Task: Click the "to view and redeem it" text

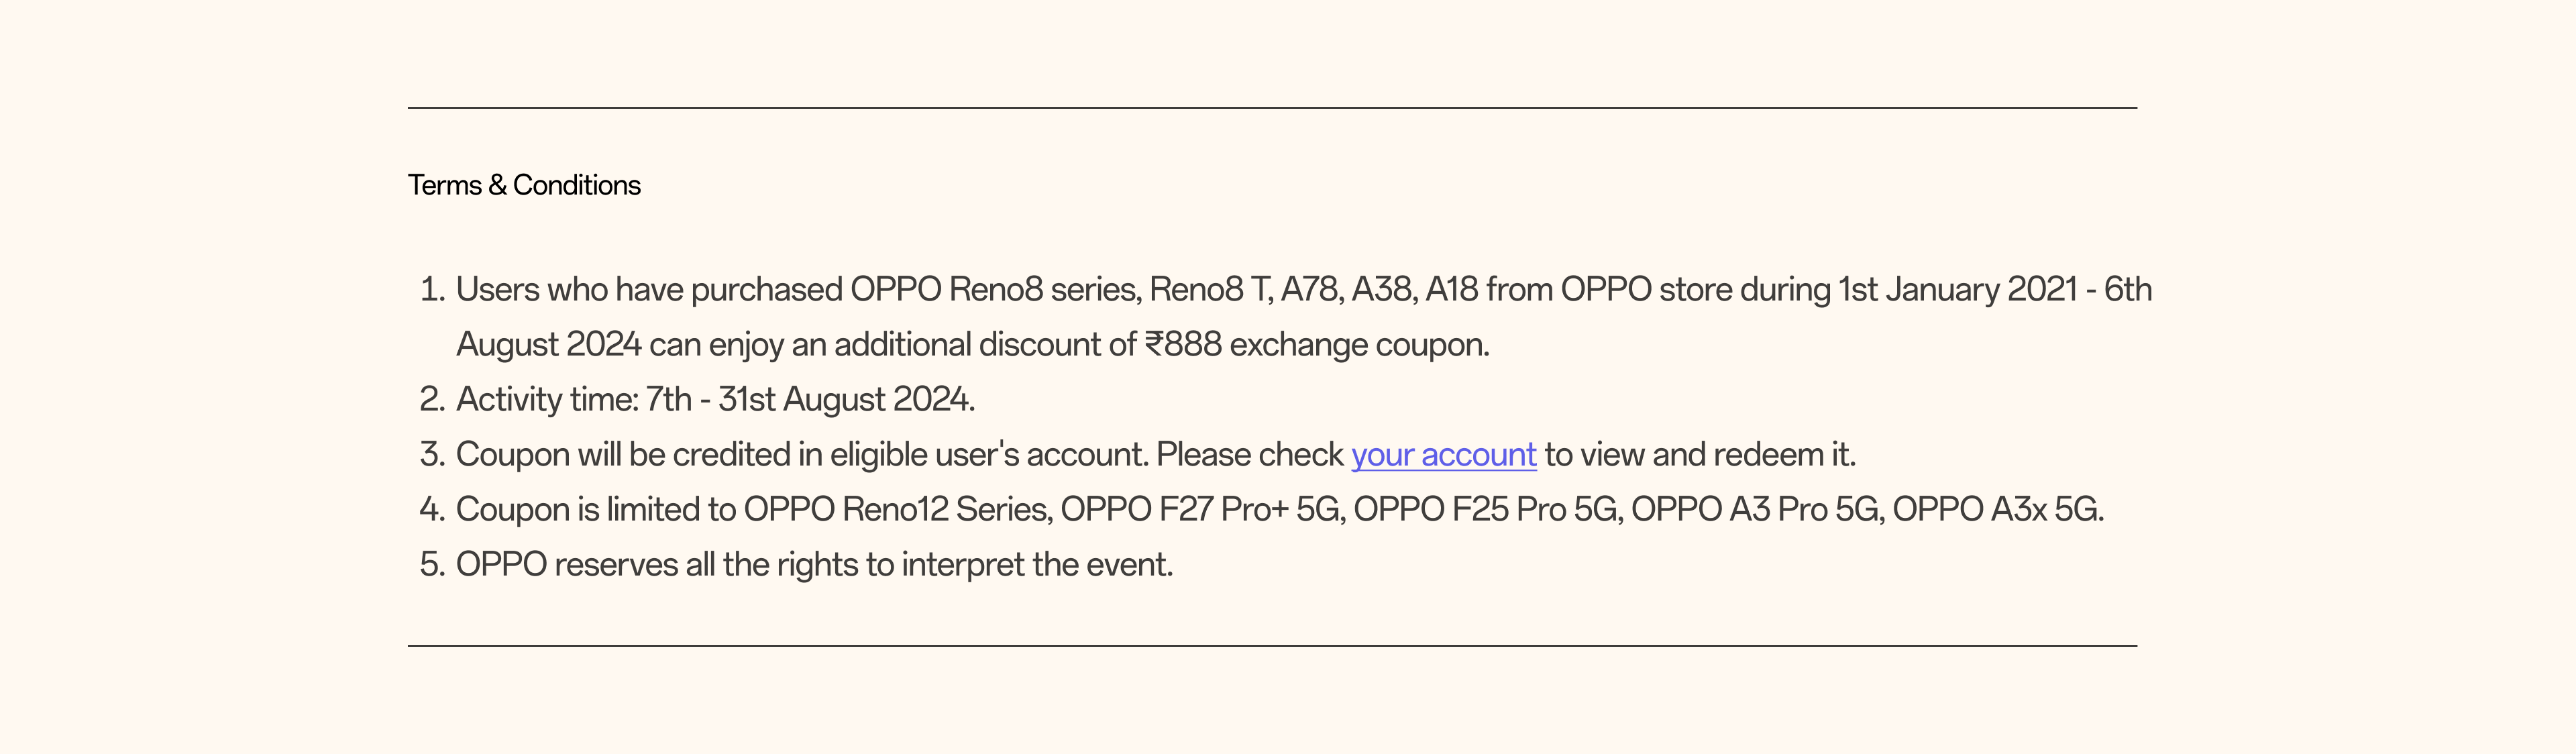Action: tap(1699, 455)
